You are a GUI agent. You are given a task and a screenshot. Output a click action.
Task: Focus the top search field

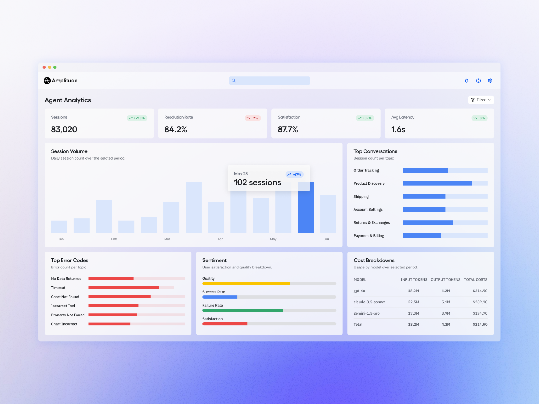click(x=269, y=81)
